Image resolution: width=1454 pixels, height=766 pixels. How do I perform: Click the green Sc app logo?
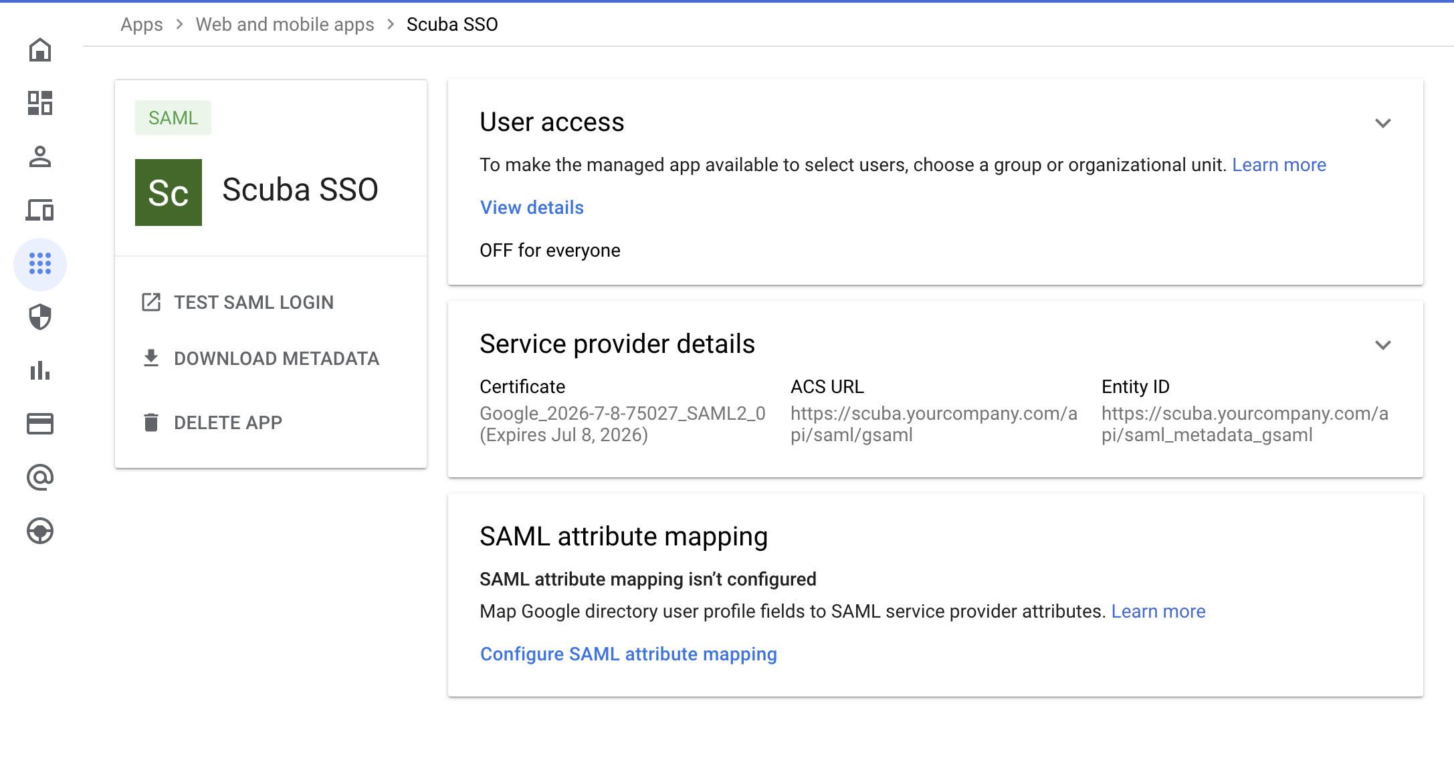(169, 193)
